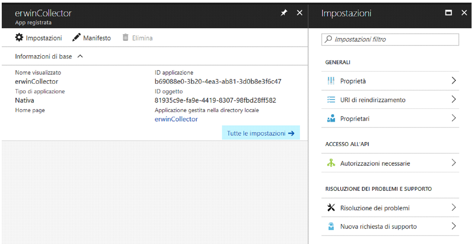Close the erwinCollector blade

pos(299,13)
